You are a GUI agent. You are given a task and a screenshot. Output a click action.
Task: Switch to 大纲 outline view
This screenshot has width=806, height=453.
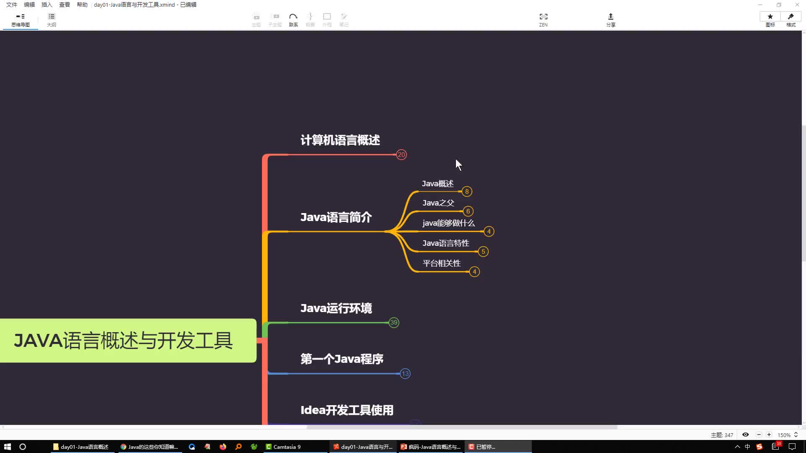51,20
